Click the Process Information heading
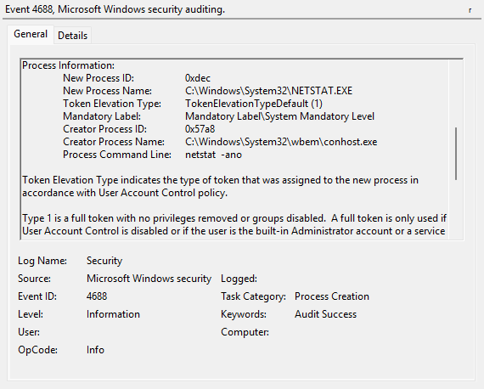Screen dimensions: 484x389 (x=68, y=65)
